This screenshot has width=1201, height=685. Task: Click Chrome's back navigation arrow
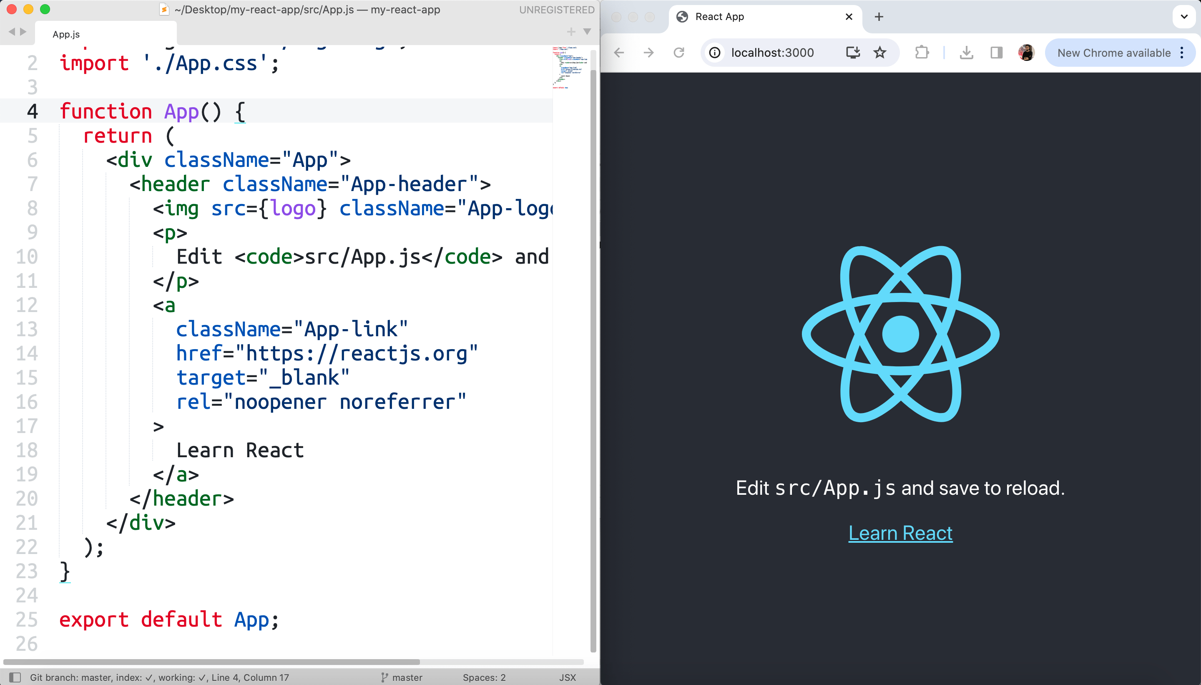tap(618, 52)
